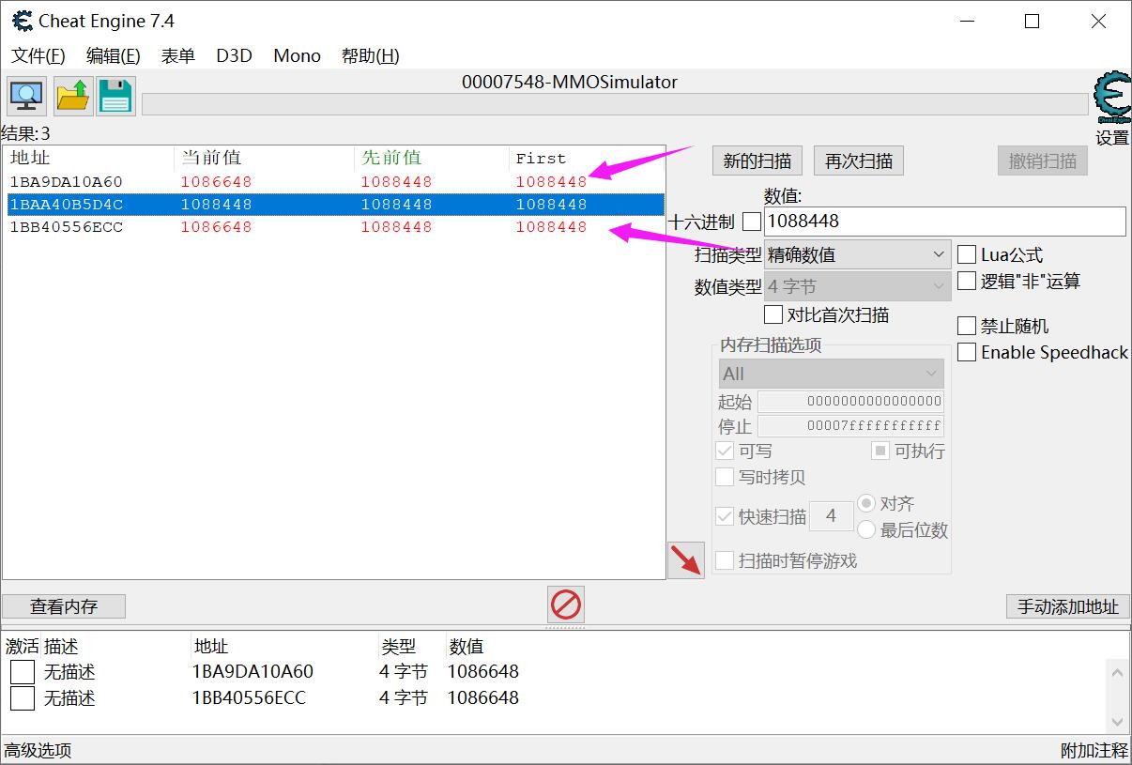The image size is (1132, 765).
Task: Click 高级选项 in status bar
Action: pyautogui.click(x=38, y=750)
